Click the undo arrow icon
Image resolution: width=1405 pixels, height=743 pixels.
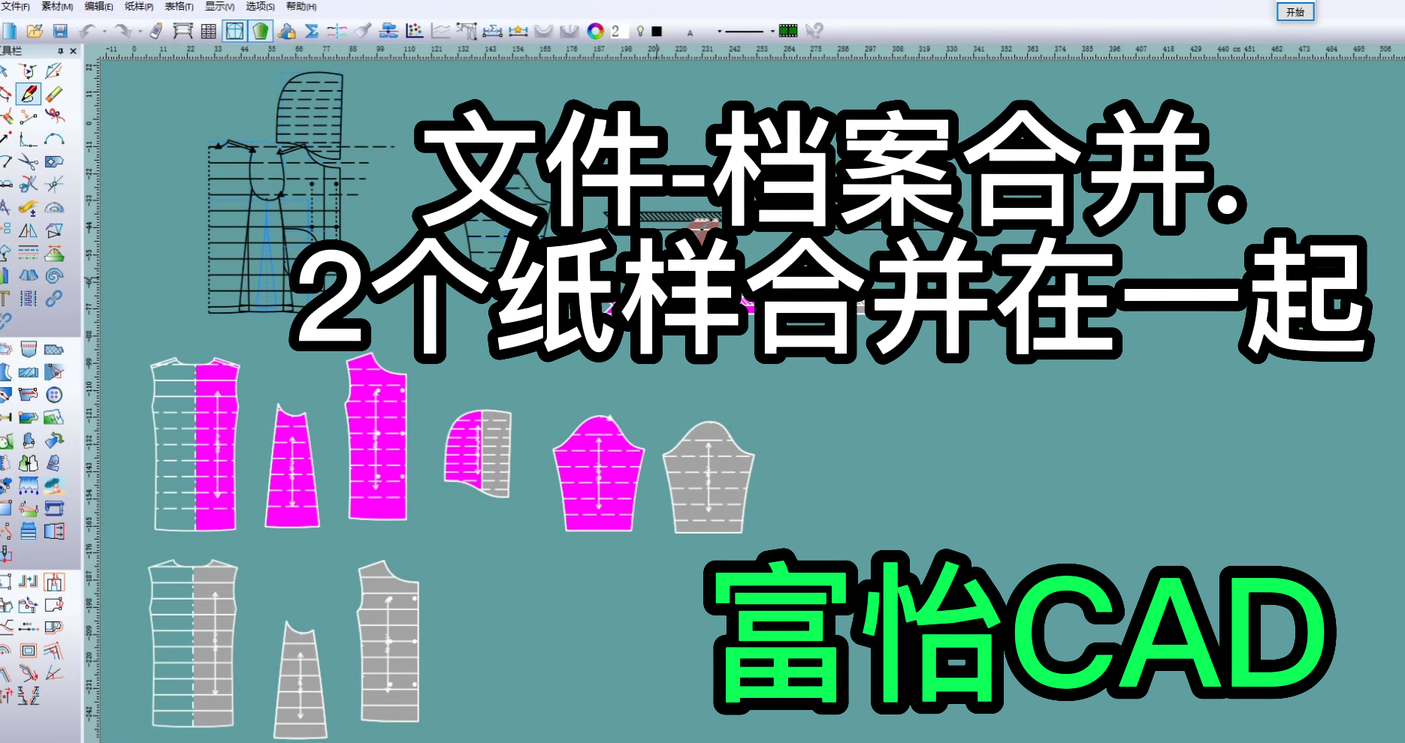click(87, 31)
